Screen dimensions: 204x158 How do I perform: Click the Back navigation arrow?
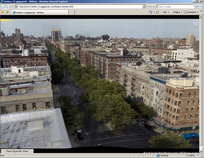pos(3,6)
